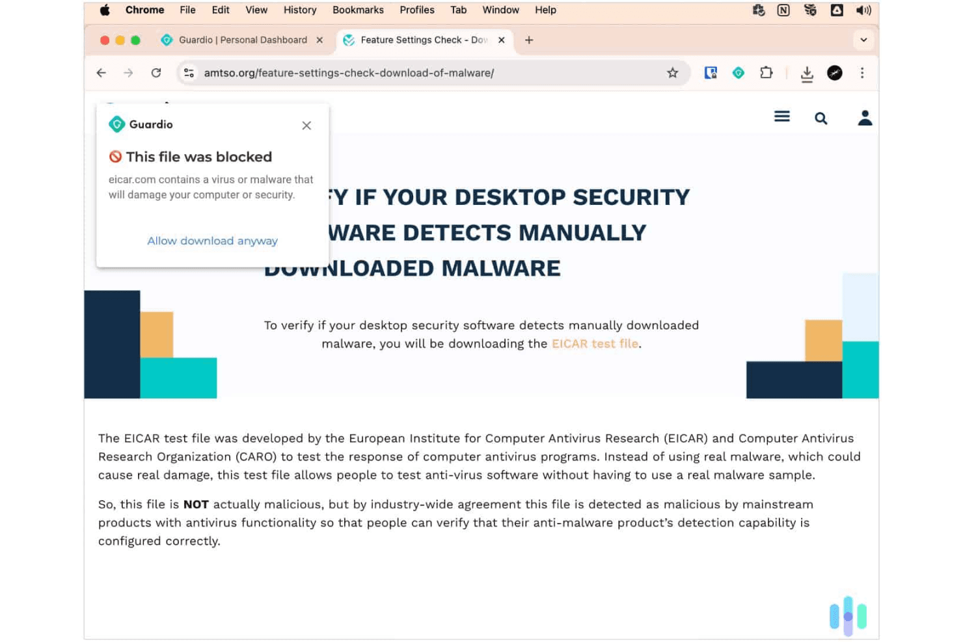The height and width of the screenshot is (642, 963).
Task: Click the Chrome profile avatar
Action: pyautogui.click(x=835, y=73)
